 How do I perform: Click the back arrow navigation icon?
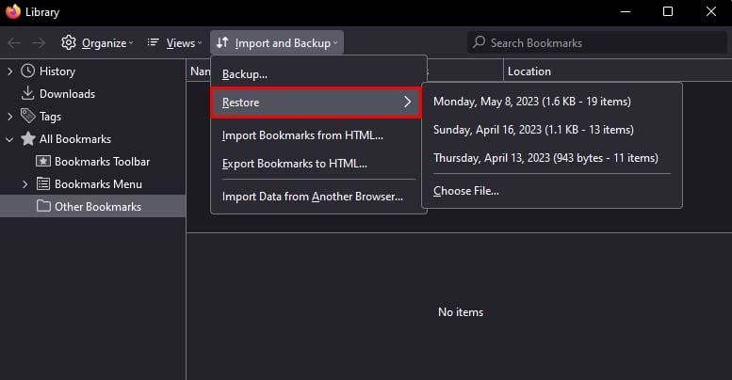click(x=14, y=43)
